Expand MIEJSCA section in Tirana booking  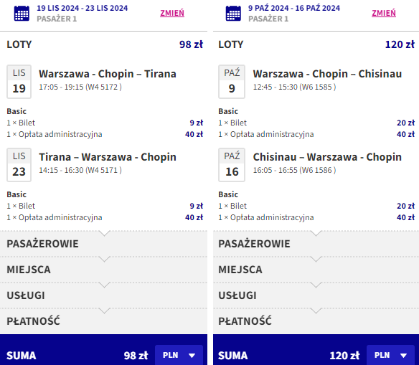tap(104, 270)
